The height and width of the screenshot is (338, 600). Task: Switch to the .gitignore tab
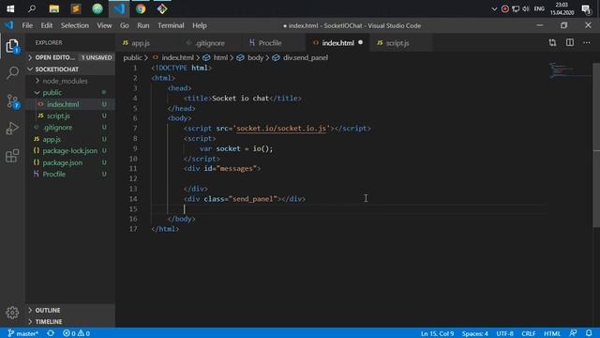pos(210,43)
